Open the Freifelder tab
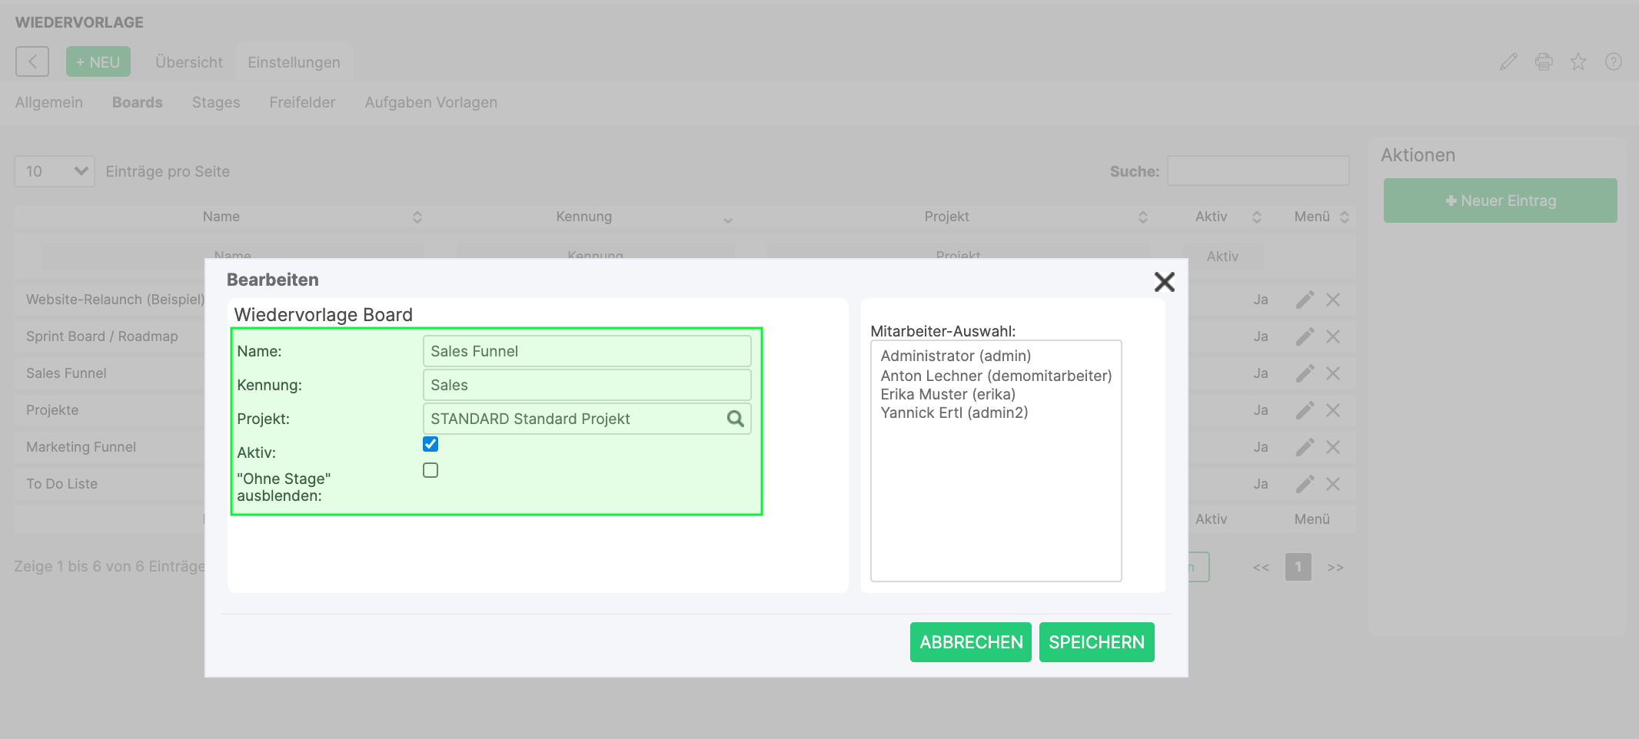Screen dimensions: 1639x739 pyautogui.click(x=302, y=102)
